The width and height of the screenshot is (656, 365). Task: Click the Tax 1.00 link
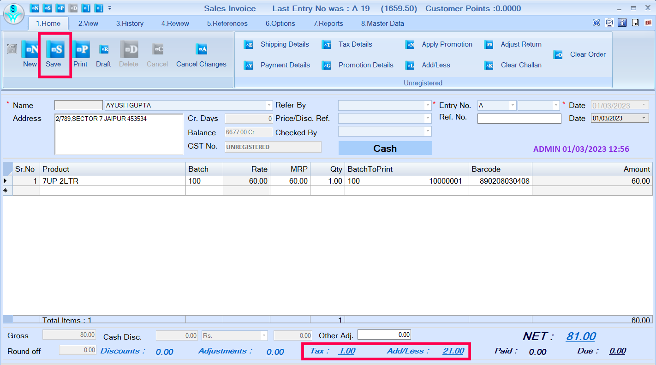point(347,351)
